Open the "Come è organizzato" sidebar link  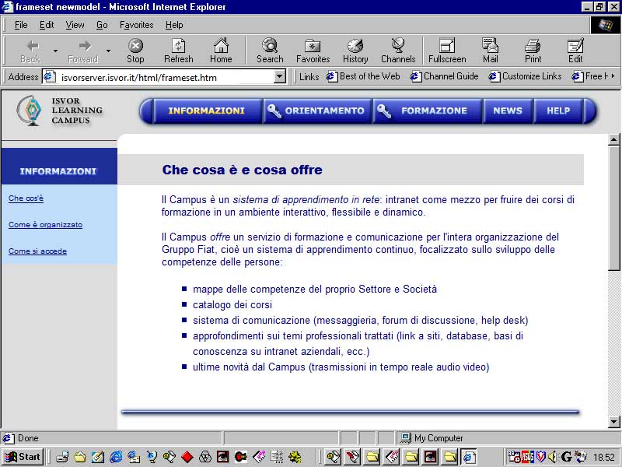[46, 225]
